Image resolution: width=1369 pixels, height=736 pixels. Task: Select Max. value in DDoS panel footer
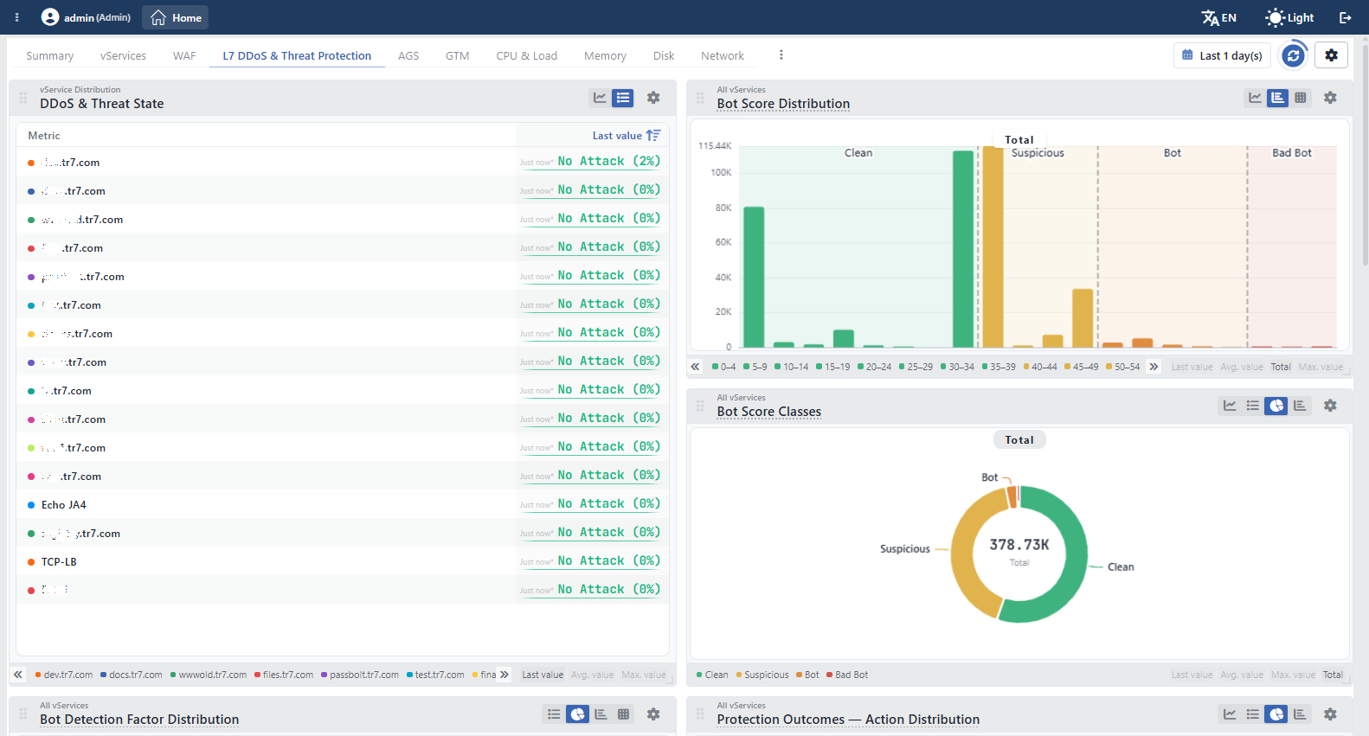(644, 675)
